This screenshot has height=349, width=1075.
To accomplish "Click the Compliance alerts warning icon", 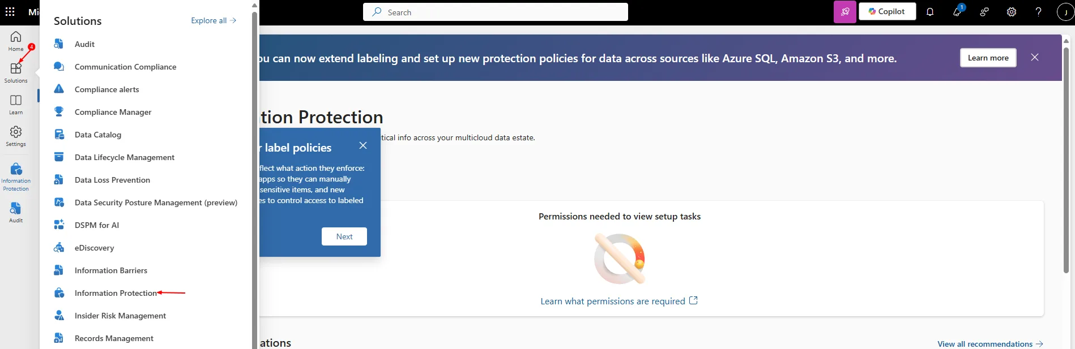I will pyautogui.click(x=59, y=89).
